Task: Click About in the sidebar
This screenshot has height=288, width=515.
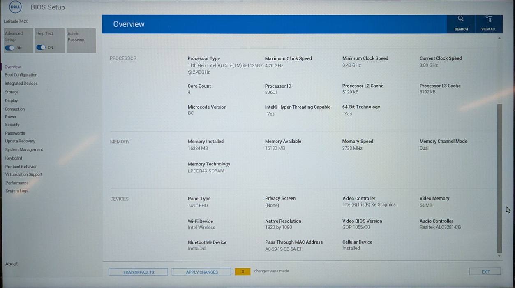Action: click(12, 264)
